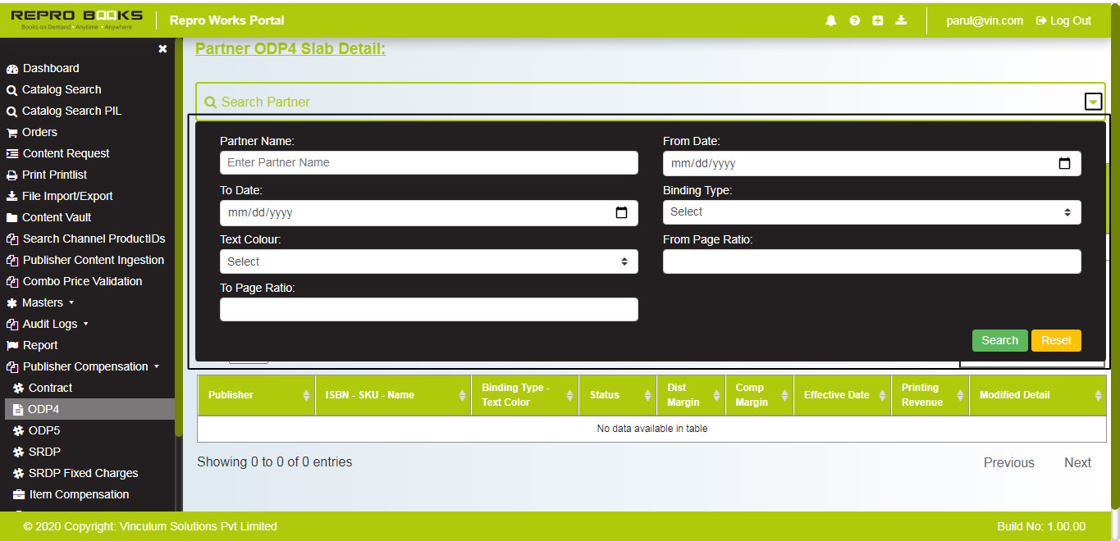Open the Binding Type dropdown
1120x541 pixels.
pyautogui.click(x=871, y=212)
